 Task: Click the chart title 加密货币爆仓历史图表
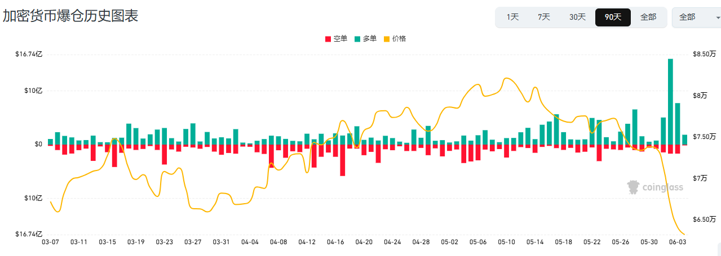70,16
